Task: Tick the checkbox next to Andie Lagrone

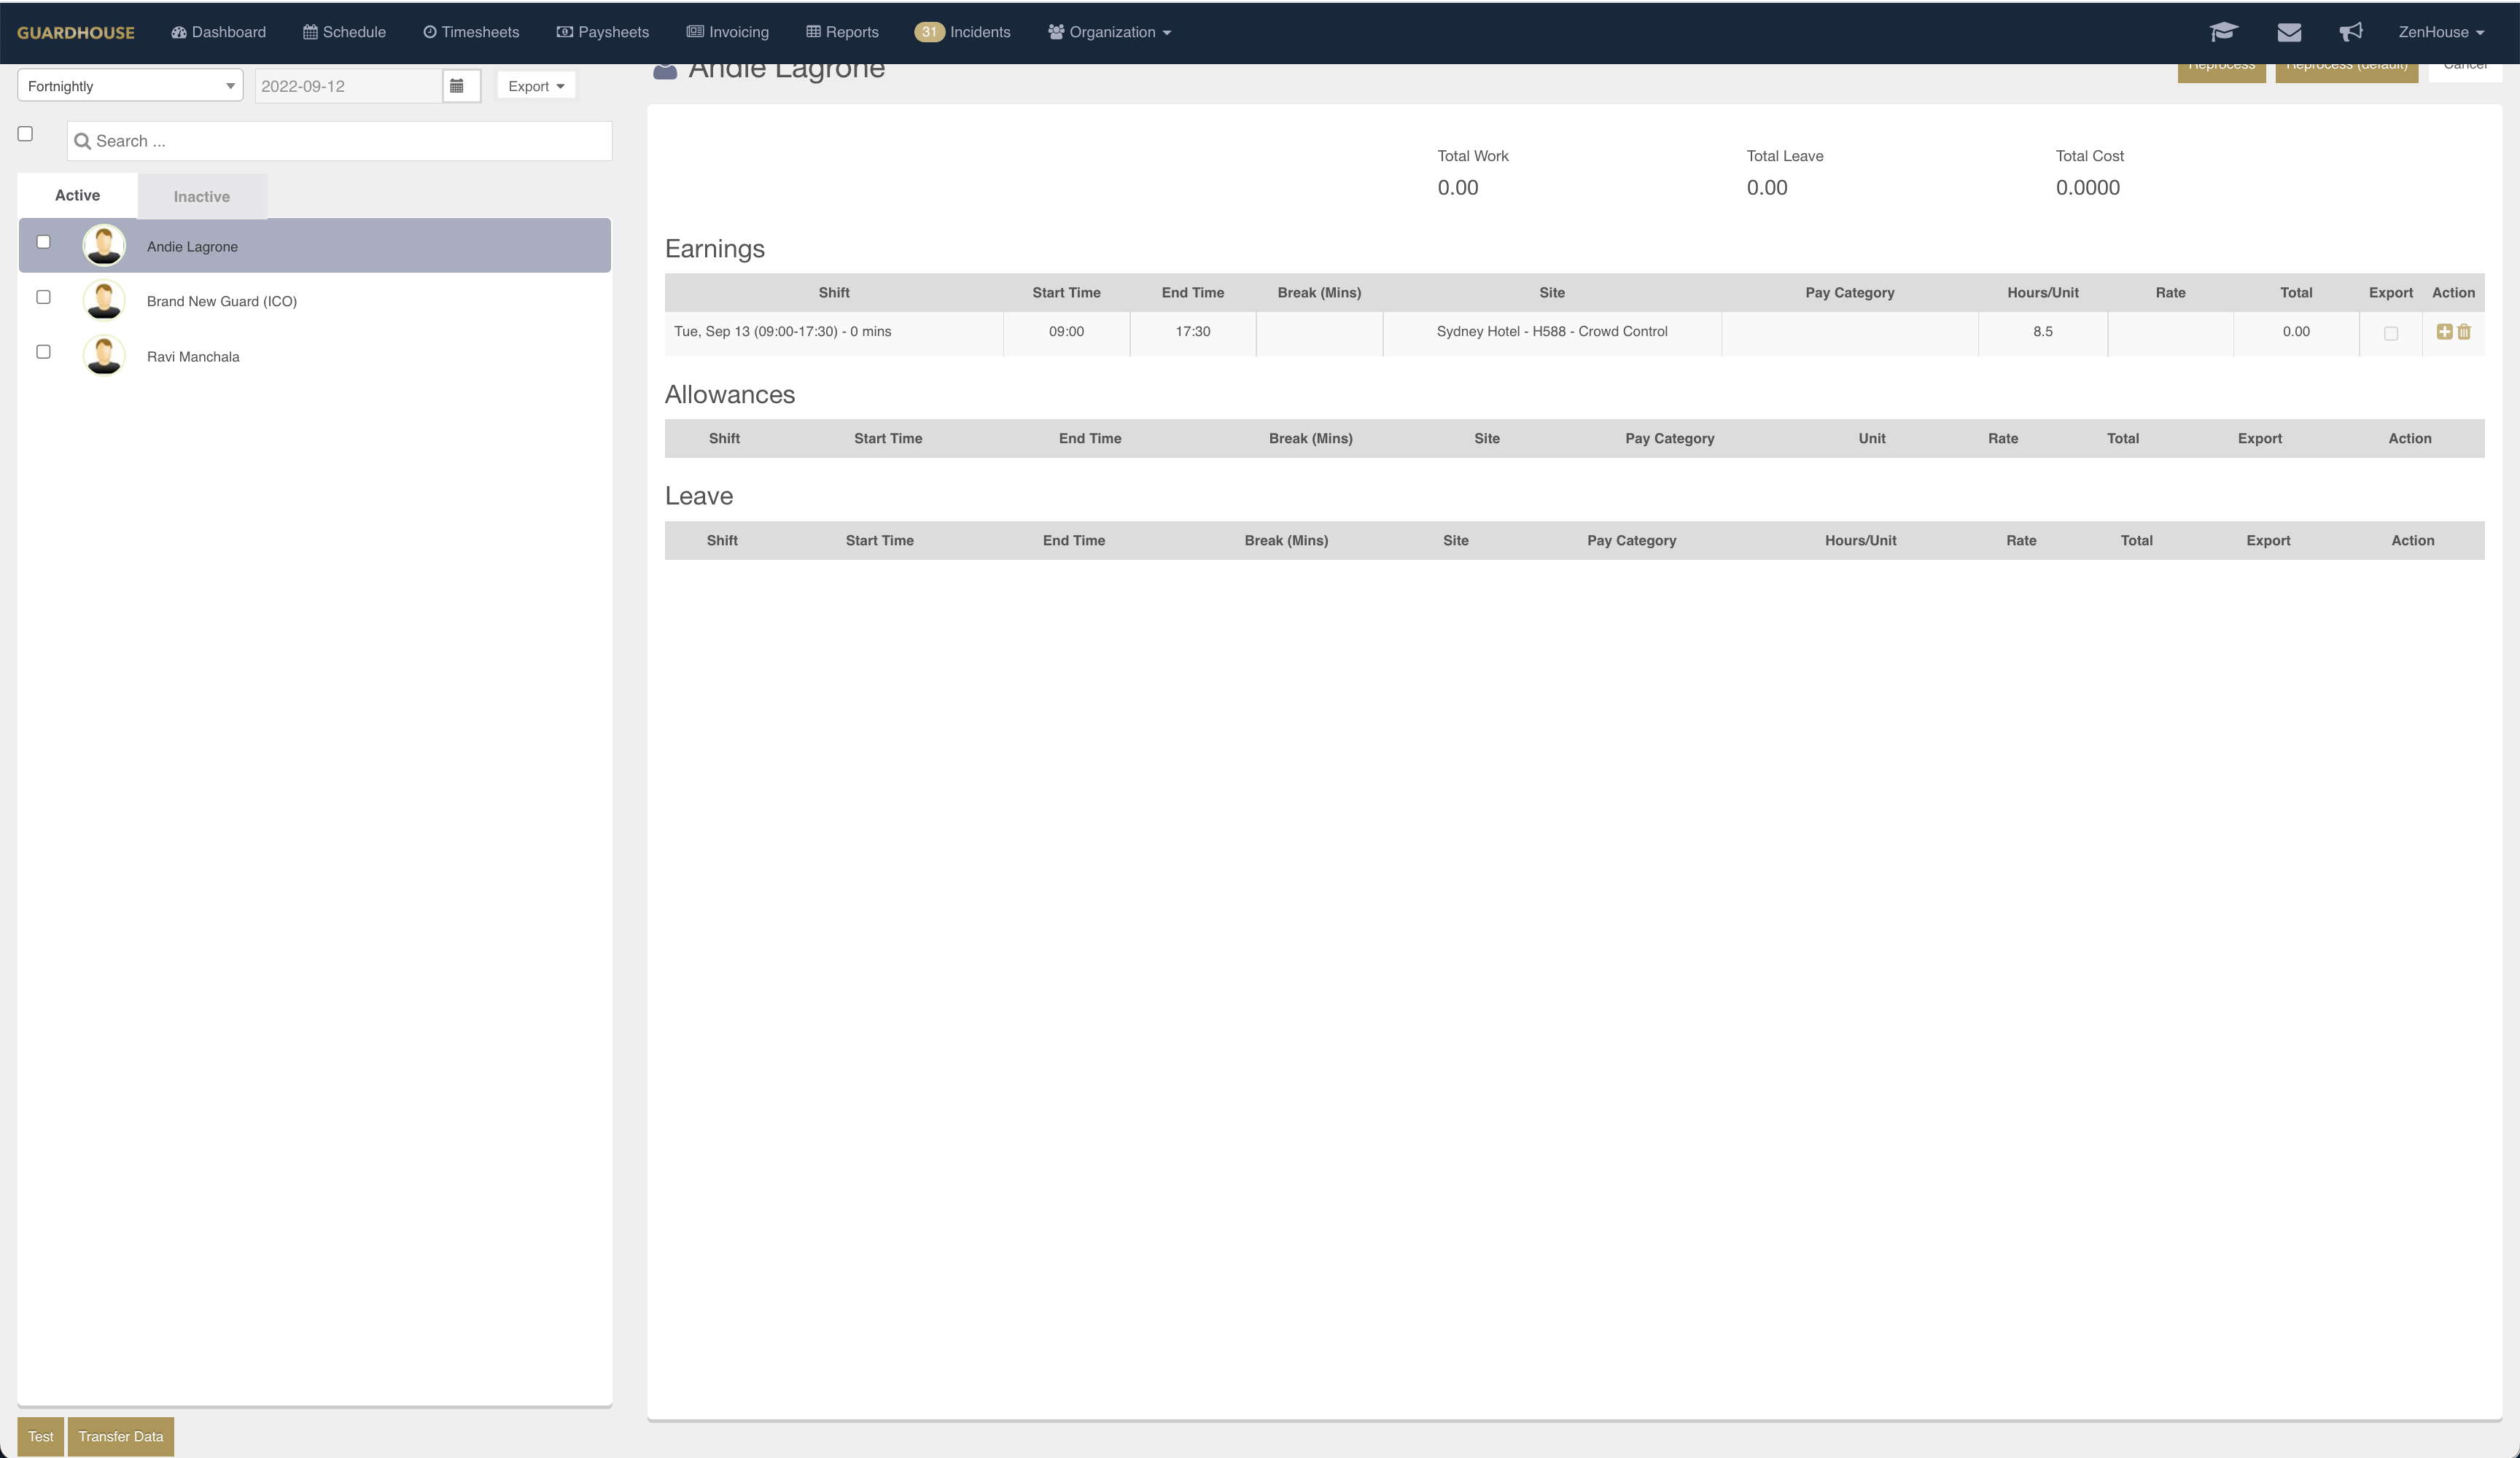Action: click(43, 242)
